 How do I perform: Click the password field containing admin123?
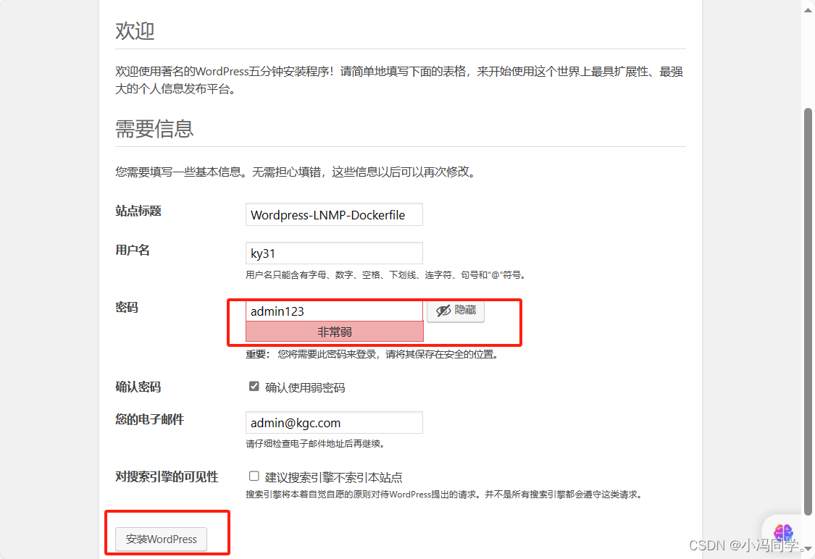coord(334,311)
